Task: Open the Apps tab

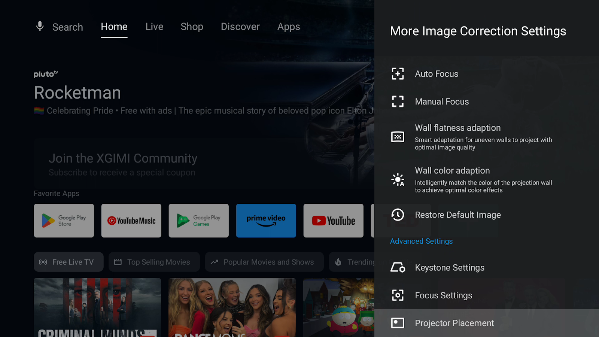Action: pos(288,27)
